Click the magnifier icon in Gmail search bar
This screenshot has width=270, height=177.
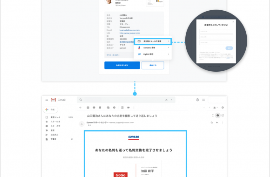81,100
